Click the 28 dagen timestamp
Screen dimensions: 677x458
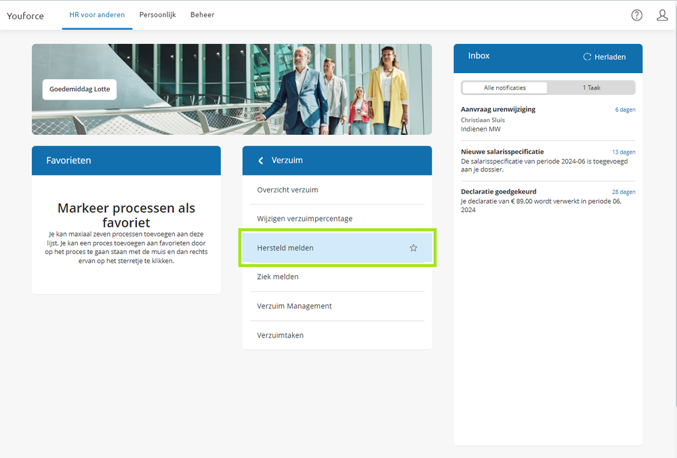tap(624, 192)
